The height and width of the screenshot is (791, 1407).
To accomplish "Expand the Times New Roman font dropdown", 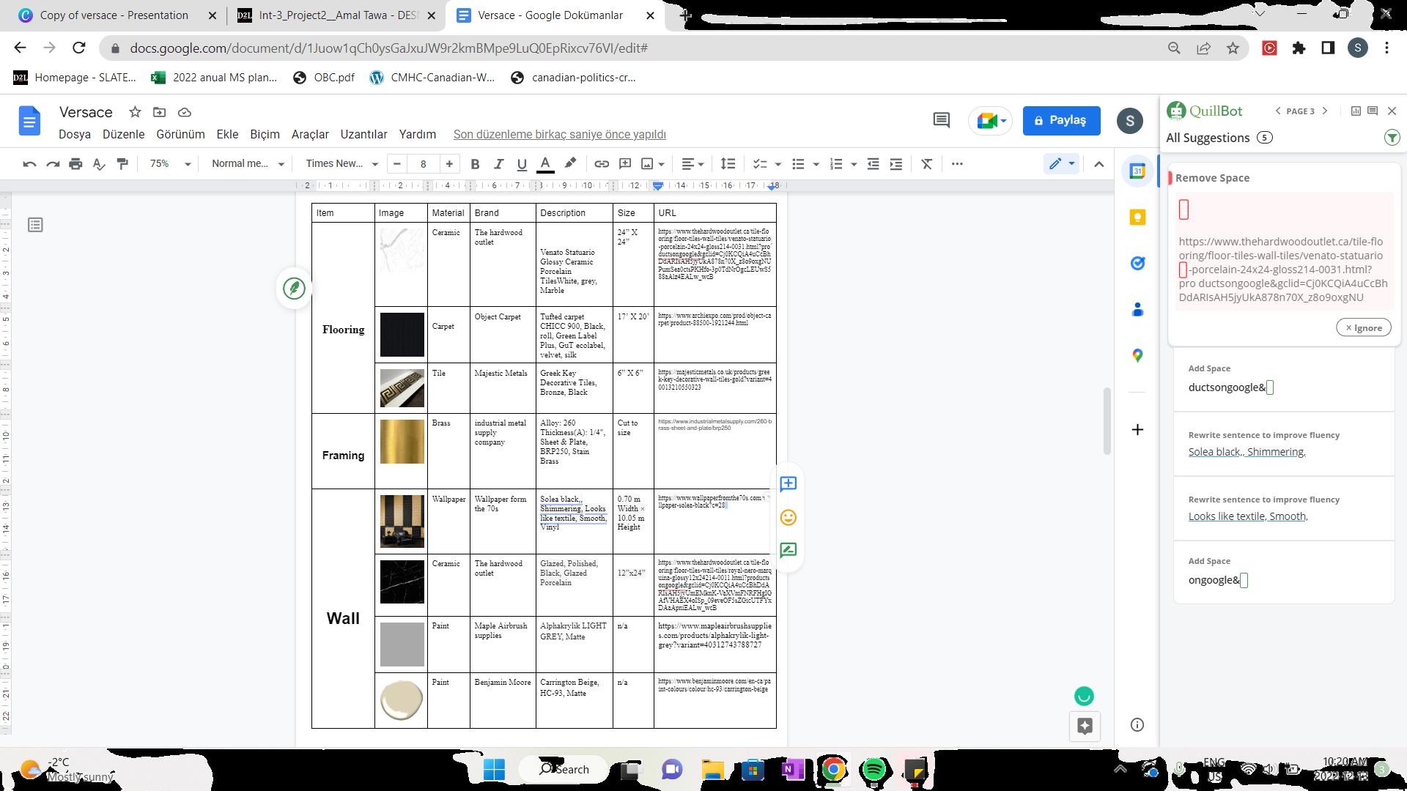I will click(x=341, y=164).
